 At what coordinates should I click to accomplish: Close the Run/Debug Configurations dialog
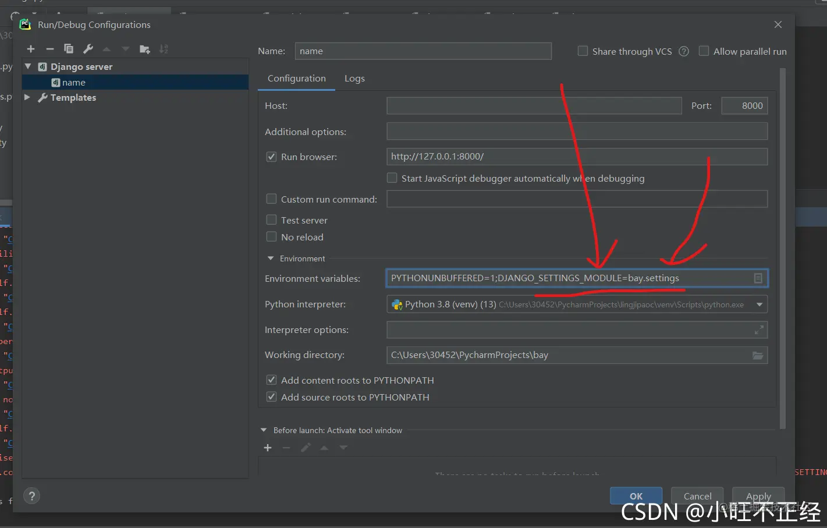click(778, 24)
